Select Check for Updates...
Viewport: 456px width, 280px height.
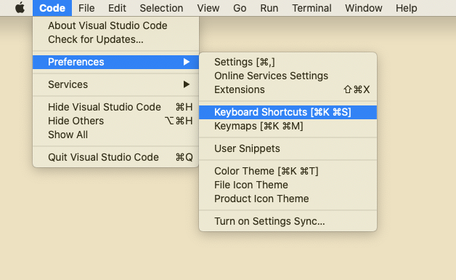click(115, 39)
